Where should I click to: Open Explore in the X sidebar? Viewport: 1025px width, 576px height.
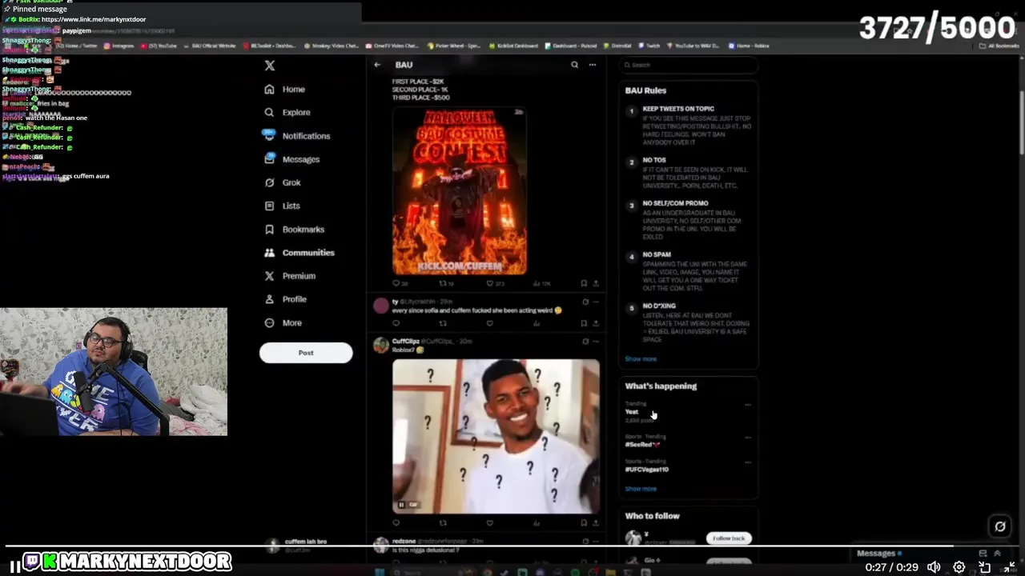(287, 113)
